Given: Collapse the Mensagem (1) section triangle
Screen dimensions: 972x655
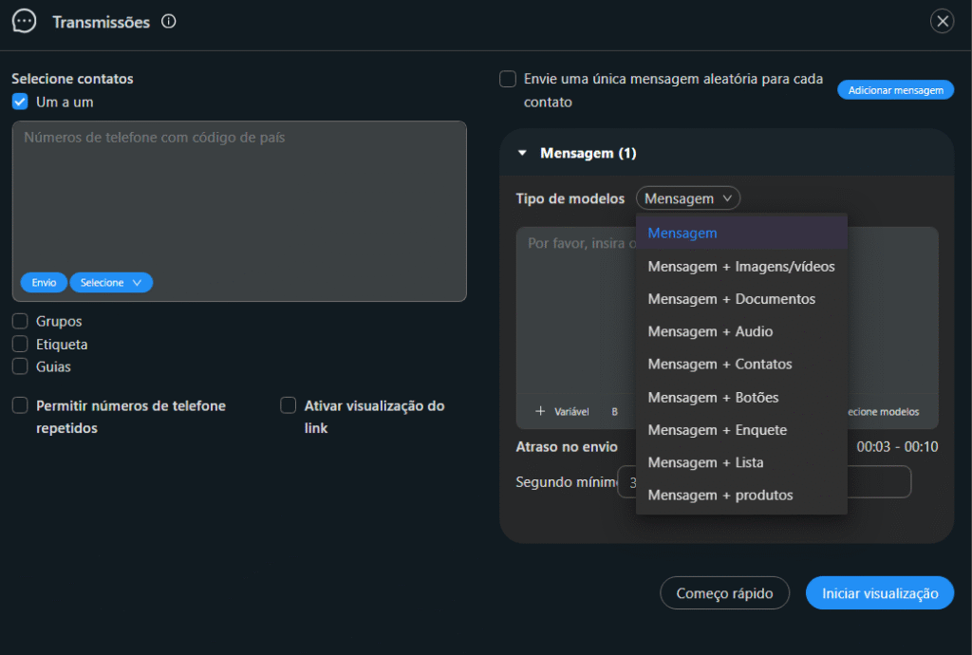Looking at the screenshot, I should [522, 153].
